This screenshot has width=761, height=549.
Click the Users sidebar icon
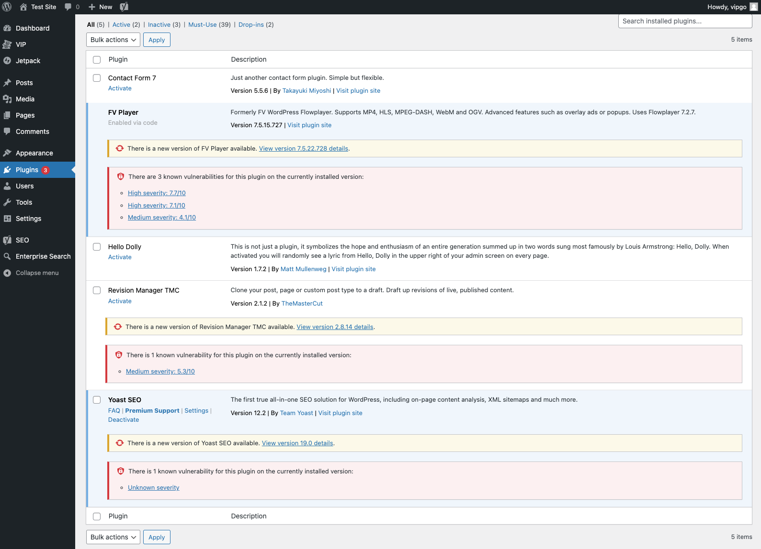coord(7,186)
